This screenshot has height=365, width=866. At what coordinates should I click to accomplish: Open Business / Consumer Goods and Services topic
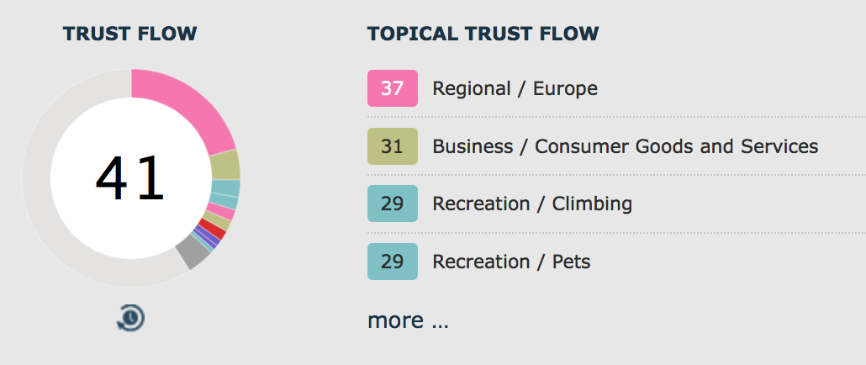626,146
